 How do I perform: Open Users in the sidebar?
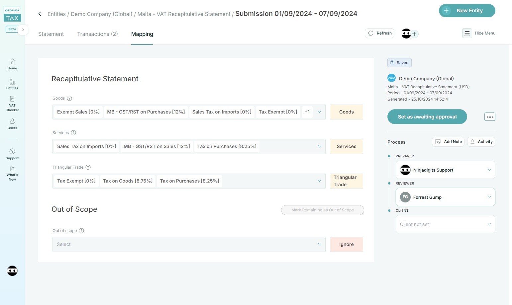[12, 124]
